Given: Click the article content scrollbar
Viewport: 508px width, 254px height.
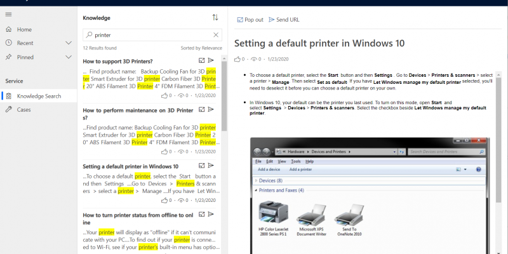Looking at the screenshot, I should click(x=498, y=139).
